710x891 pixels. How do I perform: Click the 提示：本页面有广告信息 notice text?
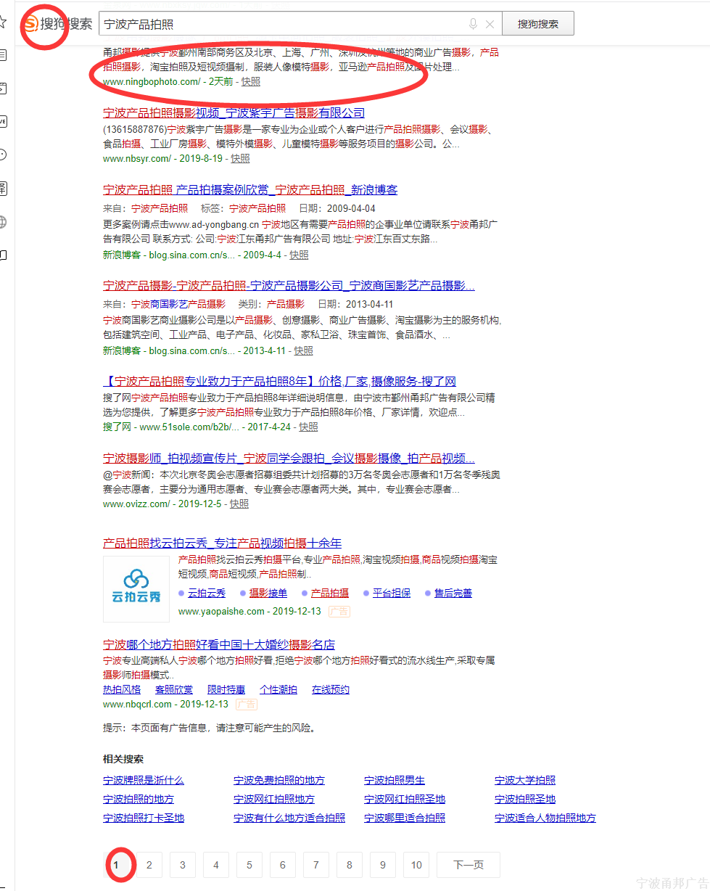point(209,728)
